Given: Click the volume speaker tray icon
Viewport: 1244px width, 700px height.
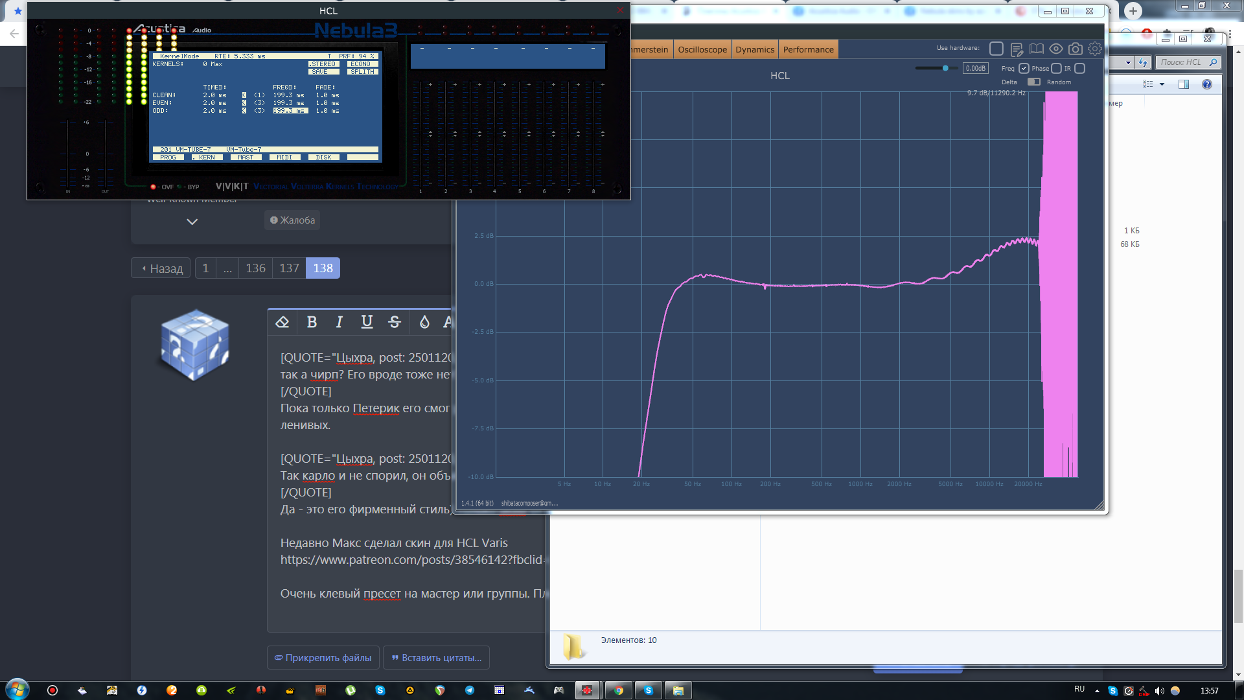Looking at the screenshot, I should 1159,691.
